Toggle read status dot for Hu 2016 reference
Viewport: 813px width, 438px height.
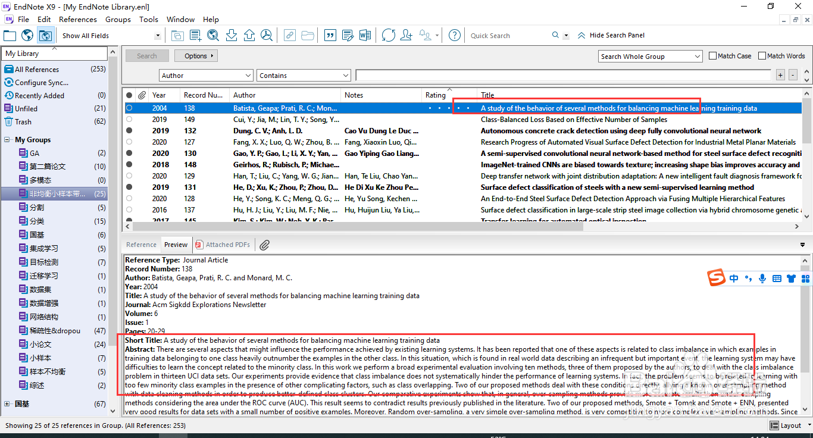pyautogui.click(x=129, y=210)
